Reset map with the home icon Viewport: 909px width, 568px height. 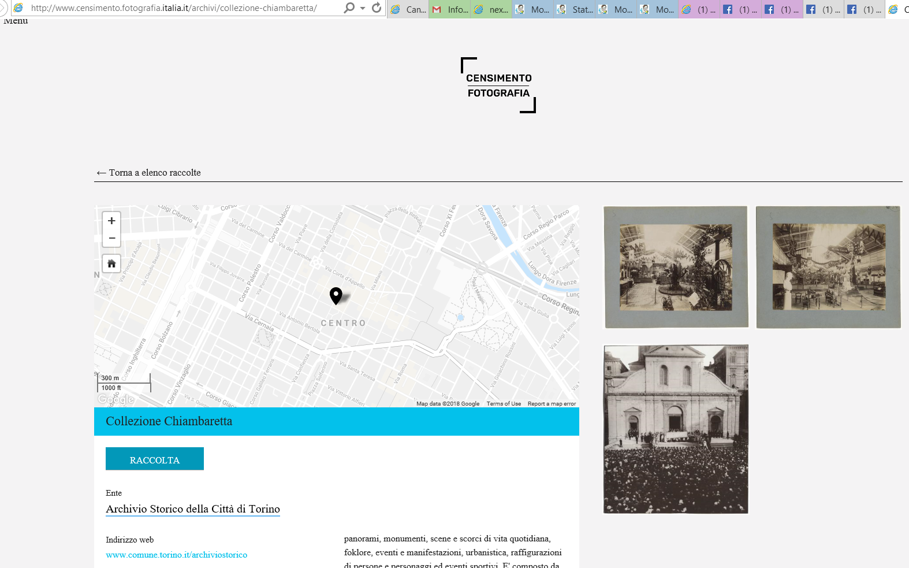(111, 263)
